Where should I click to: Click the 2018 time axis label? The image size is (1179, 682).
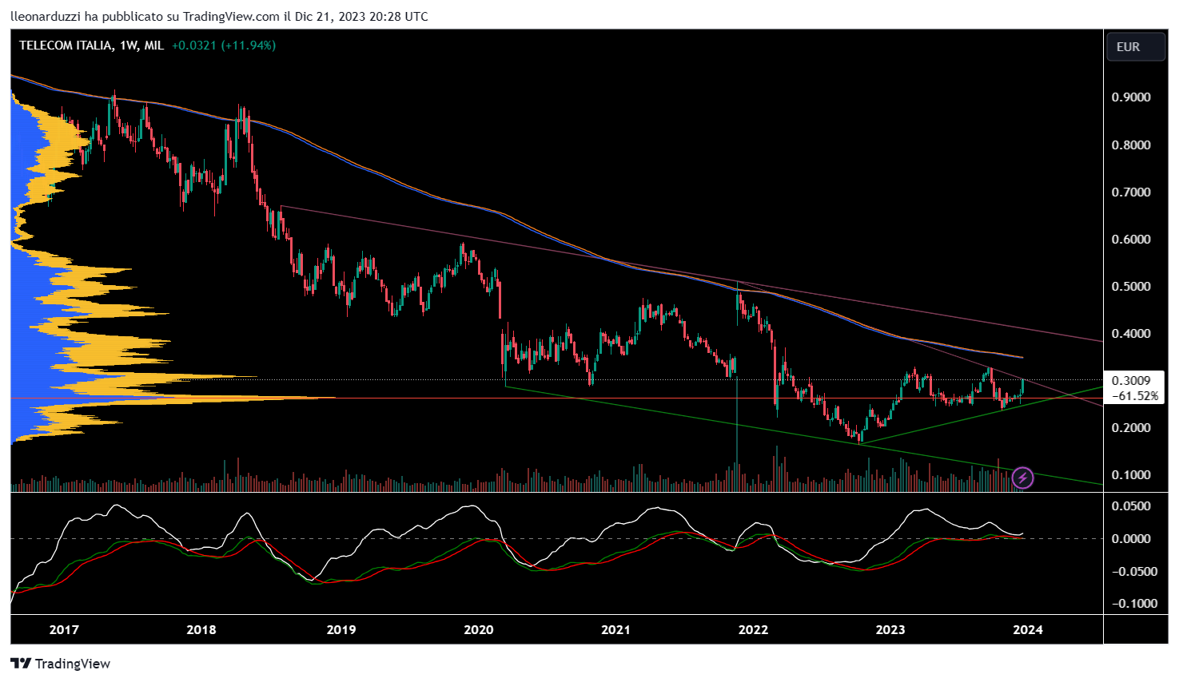click(201, 630)
